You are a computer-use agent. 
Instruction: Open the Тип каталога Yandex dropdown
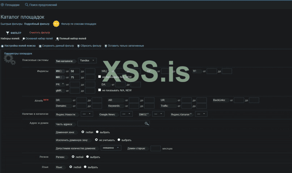[x=87, y=61]
